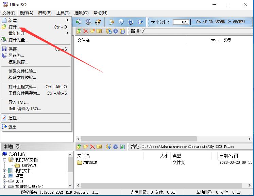Click the 大小总计 0KB size field
Viewport: 254px width, 196px height.
pyautogui.click(x=181, y=22)
